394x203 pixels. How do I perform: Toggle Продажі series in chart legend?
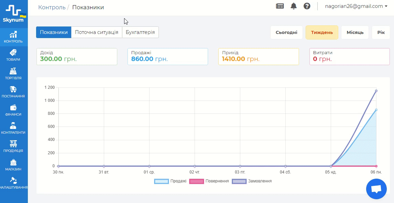click(170, 181)
